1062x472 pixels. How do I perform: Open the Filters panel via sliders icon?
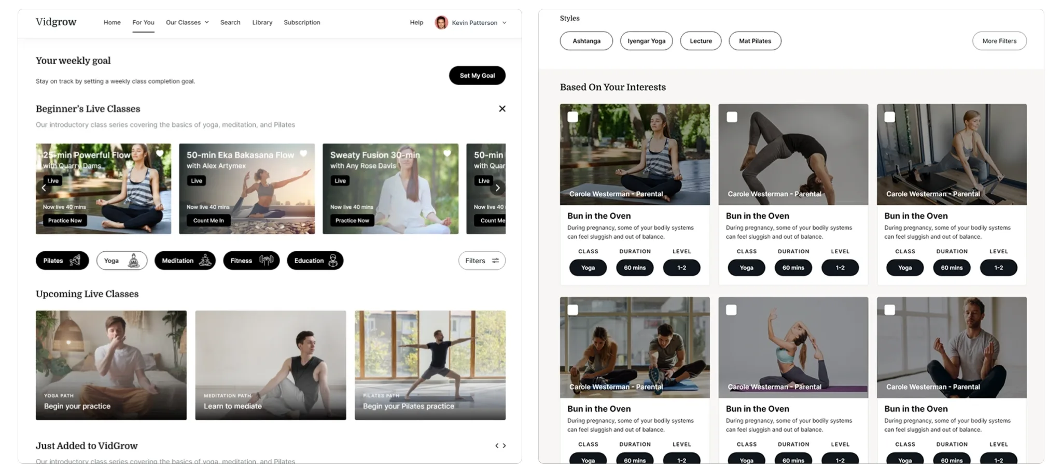pos(495,261)
